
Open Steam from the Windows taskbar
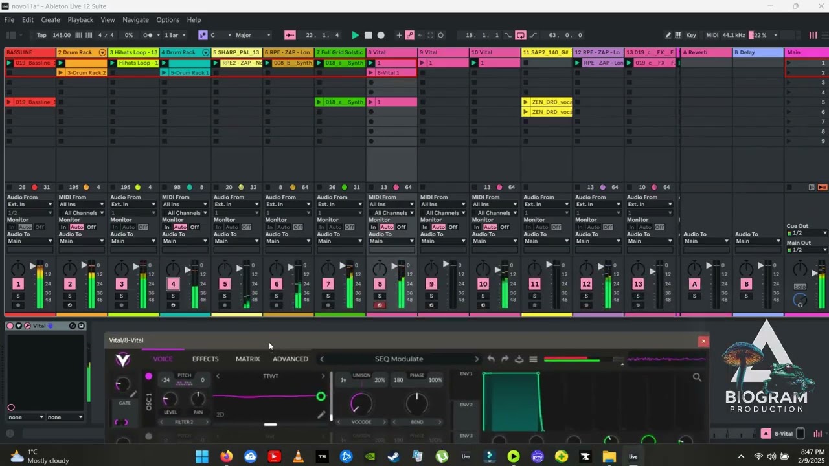393,456
